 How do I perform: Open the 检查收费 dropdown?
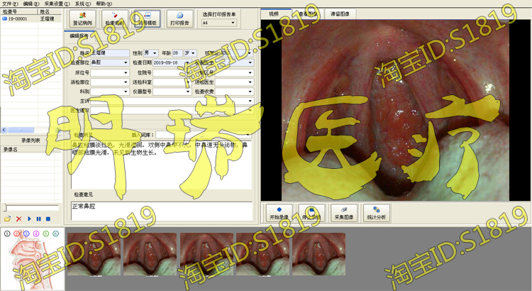point(250,92)
